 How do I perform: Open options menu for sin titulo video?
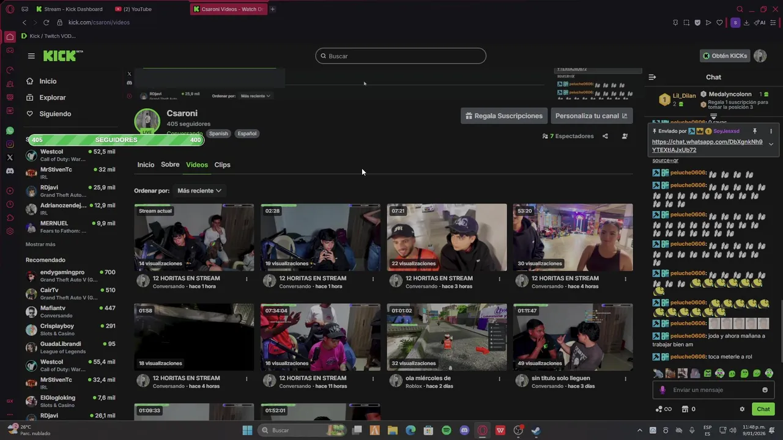625,378
